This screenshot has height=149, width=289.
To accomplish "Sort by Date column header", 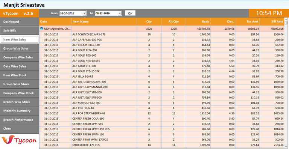I will pyautogui.click(x=55, y=21).
